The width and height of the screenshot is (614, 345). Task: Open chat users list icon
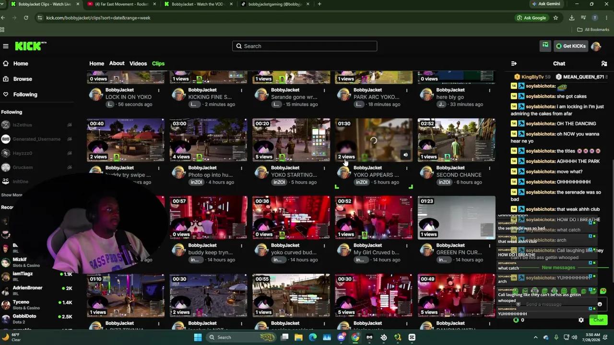(x=604, y=63)
